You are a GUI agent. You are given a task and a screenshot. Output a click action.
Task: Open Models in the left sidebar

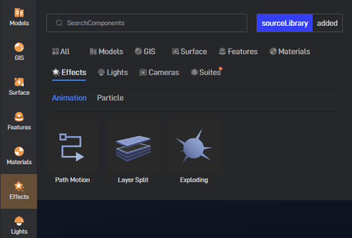click(19, 17)
